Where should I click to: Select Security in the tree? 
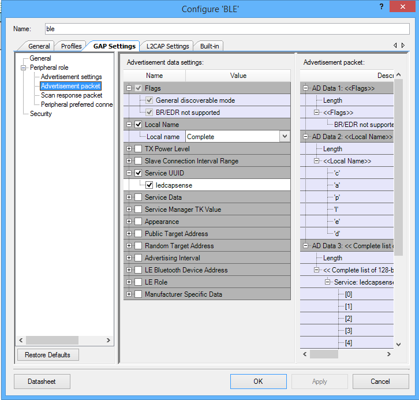click(x=40, y=114)
